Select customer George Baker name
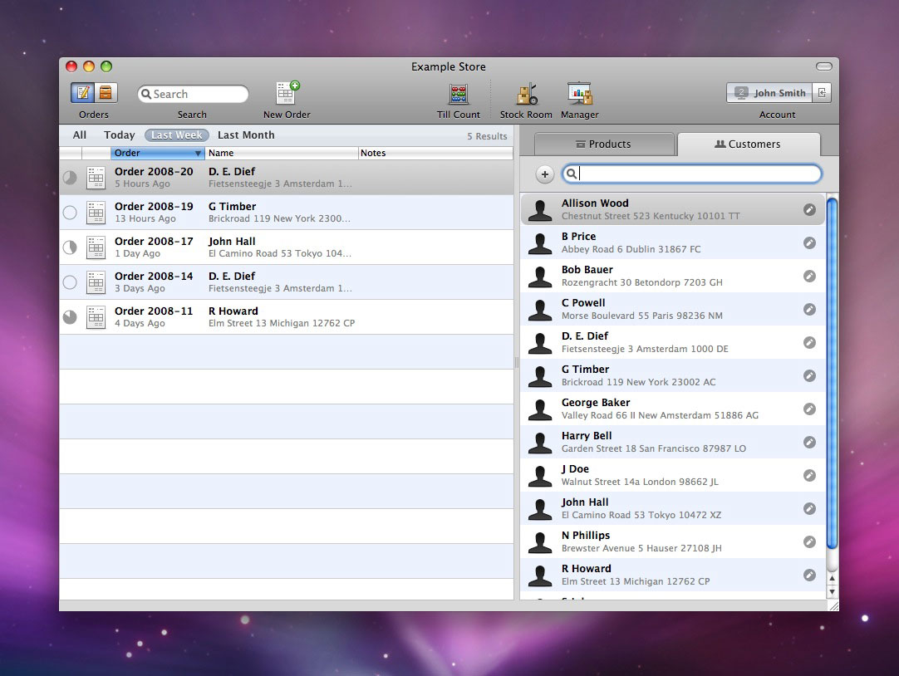Screen dimensions: 899x676 (596, 403)
